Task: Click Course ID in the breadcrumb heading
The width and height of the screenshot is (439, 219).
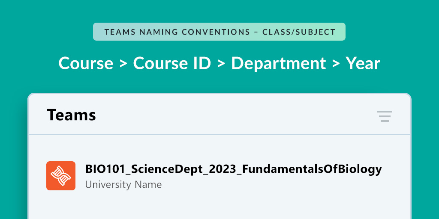Action: [x=172, y=63]
